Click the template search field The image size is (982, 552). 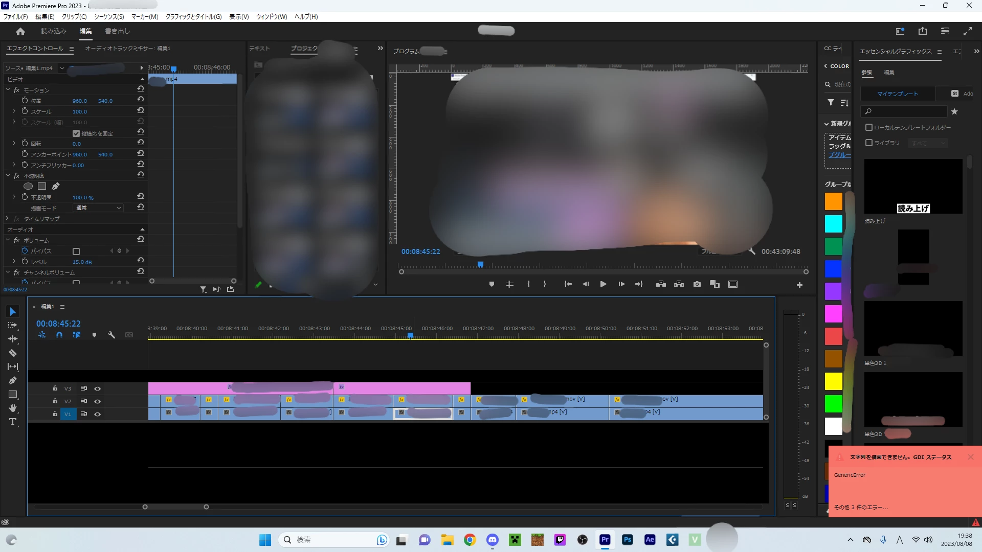904,111
